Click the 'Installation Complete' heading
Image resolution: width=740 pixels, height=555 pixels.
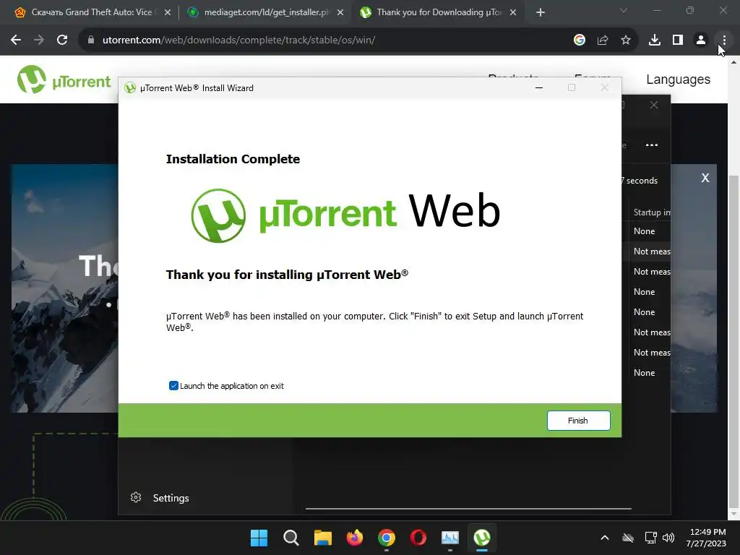(x=233, y=159)
